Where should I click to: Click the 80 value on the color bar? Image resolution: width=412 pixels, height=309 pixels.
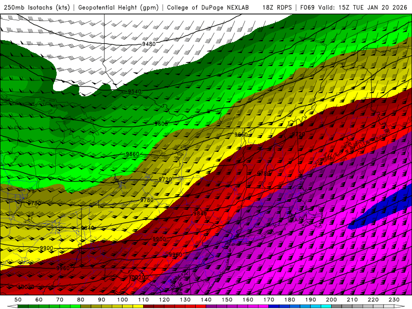pyautogui.click(x=80, y=300)
